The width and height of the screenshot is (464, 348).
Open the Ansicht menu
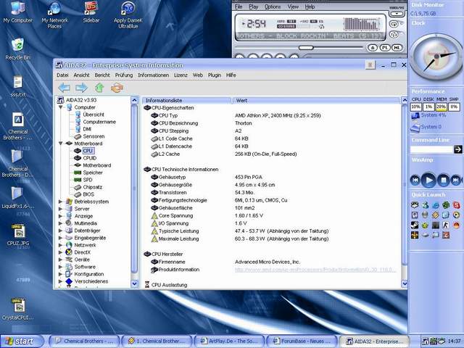(x=81, y=75)
